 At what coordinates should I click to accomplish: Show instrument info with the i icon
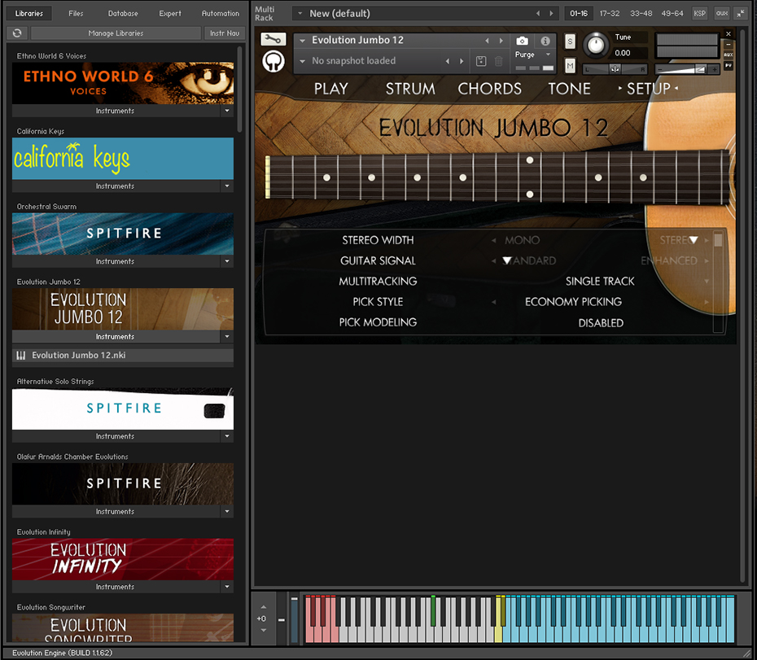coord(545,41)
